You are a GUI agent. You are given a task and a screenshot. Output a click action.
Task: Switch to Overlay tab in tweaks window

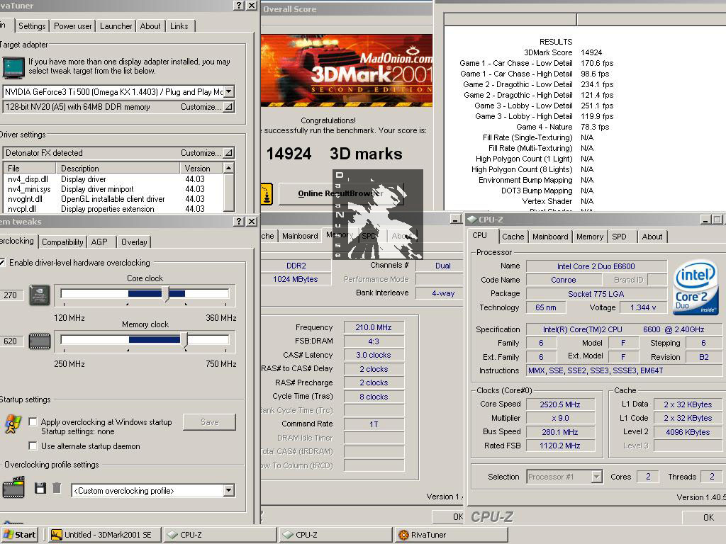134,242
